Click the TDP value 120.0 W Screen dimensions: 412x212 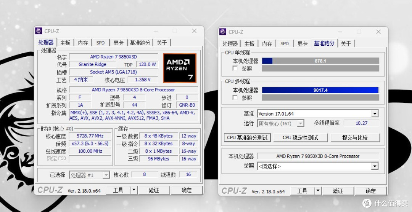pos(147,64)
